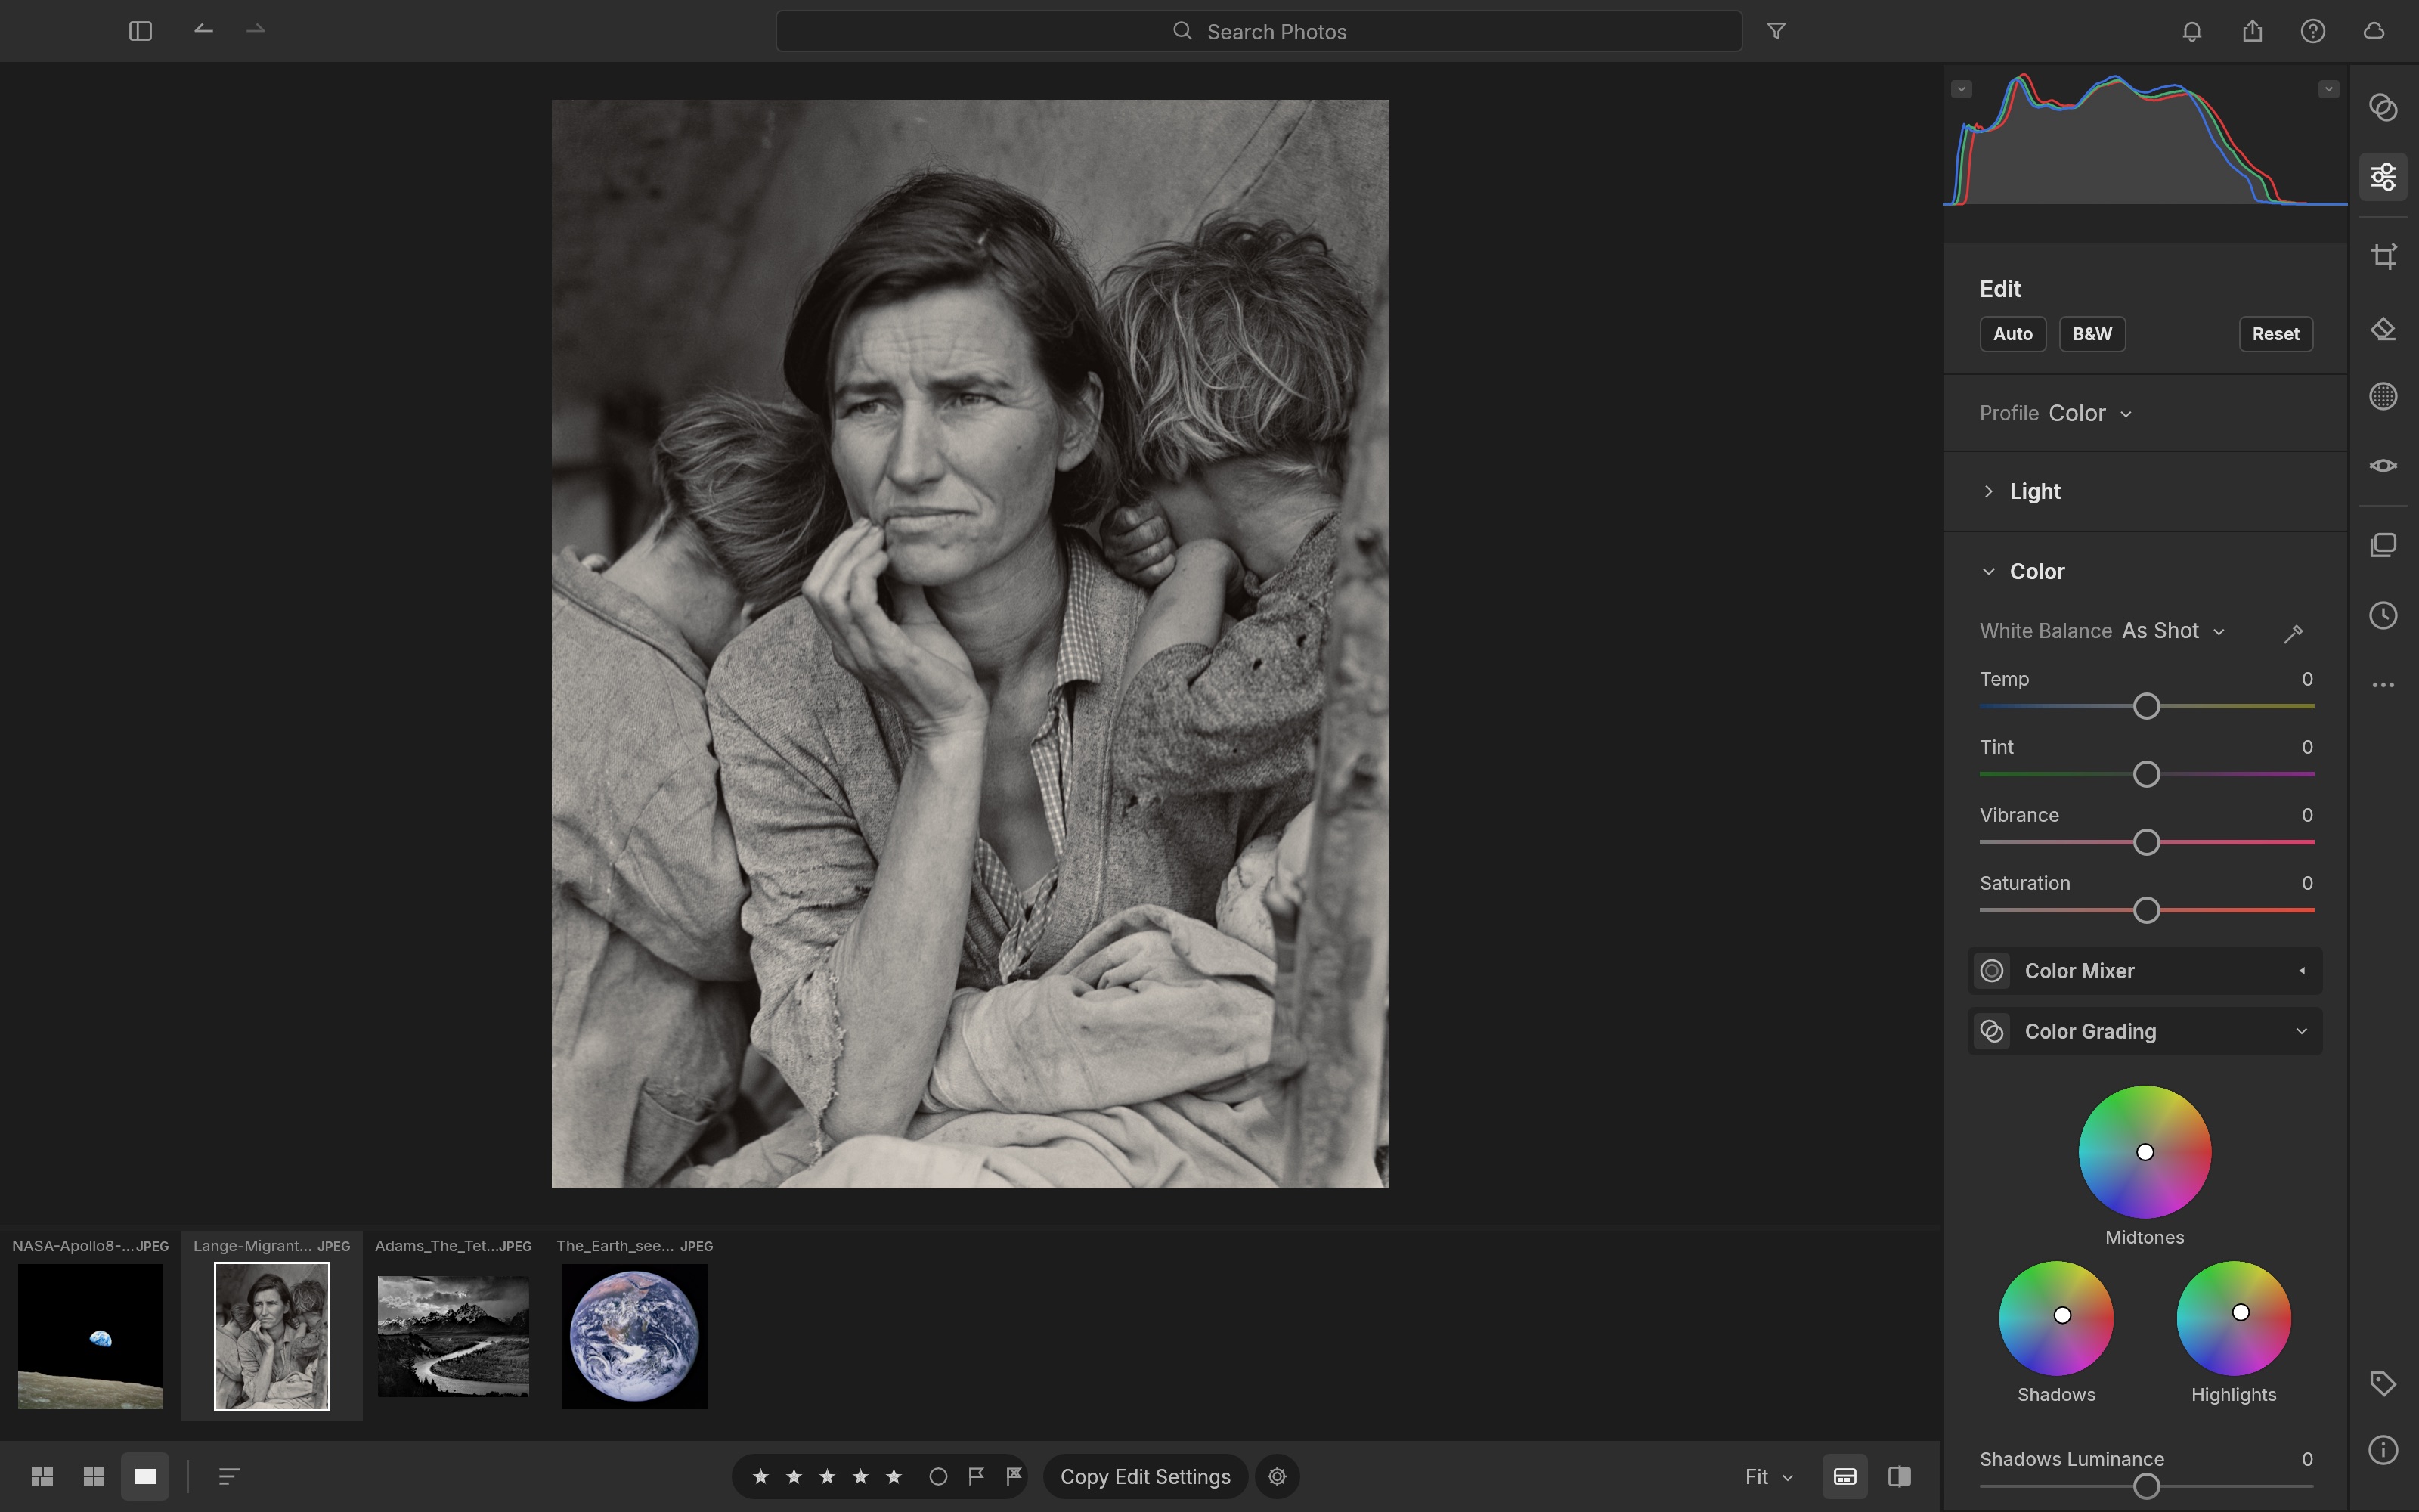Click the Auto edit button

pos(2012,334)
